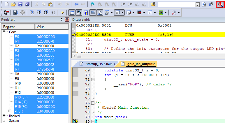Open the Toolbox dropdown arrow
The height and width of the screenshot is (123, 225).
[x=179, y=13]
